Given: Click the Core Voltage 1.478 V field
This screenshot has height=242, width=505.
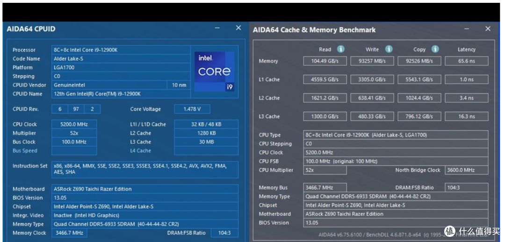Looking at the screenshot, I should 192,109.
